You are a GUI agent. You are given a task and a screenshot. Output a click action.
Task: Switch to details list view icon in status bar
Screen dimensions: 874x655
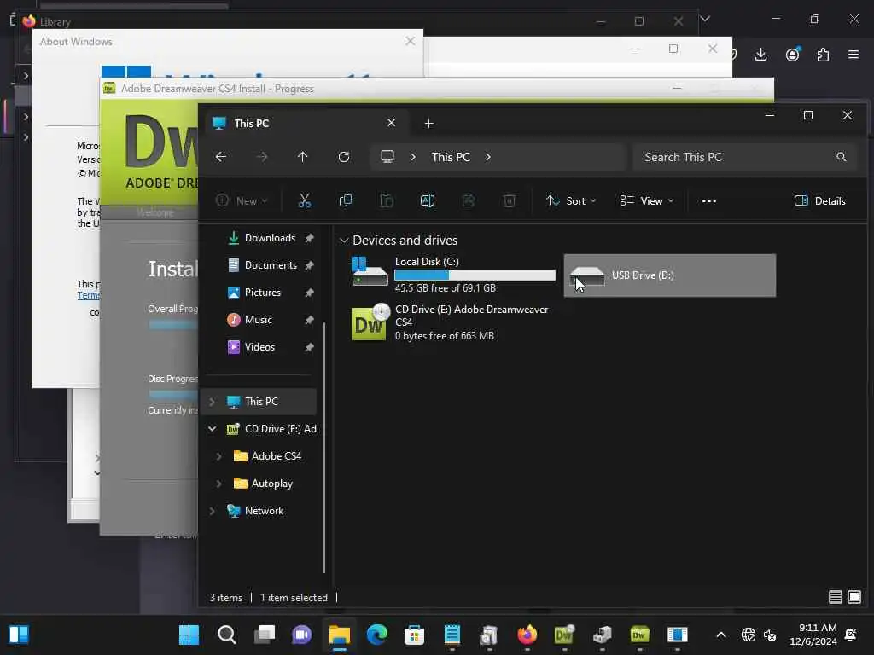(x=835, y=597)
